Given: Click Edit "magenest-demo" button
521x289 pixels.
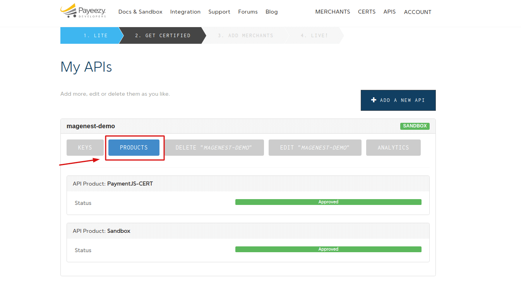Looking at the screenshot, I should 315,148.
